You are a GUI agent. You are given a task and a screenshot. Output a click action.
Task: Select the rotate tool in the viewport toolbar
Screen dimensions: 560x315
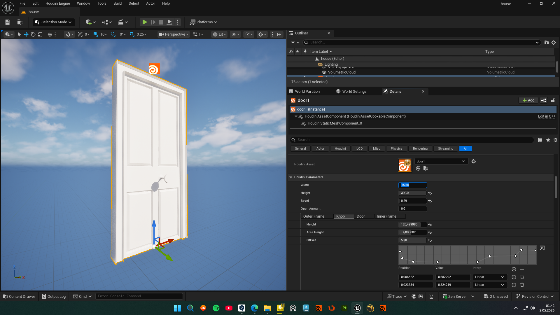click(33, 34)
